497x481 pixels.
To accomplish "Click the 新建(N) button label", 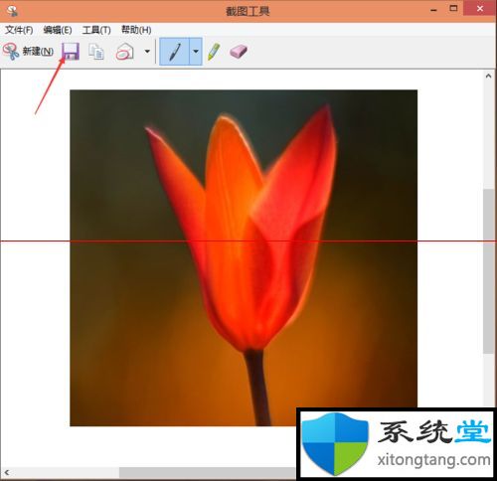I will tap(38, 52).
